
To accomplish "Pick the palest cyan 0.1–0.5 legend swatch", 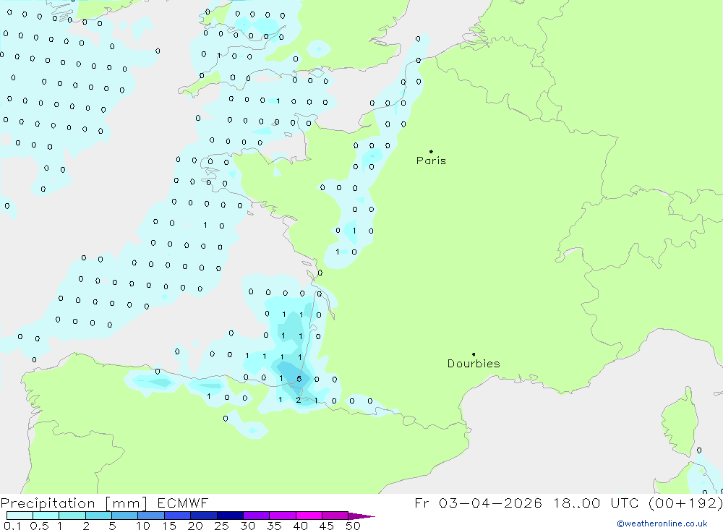I will 20,516.
